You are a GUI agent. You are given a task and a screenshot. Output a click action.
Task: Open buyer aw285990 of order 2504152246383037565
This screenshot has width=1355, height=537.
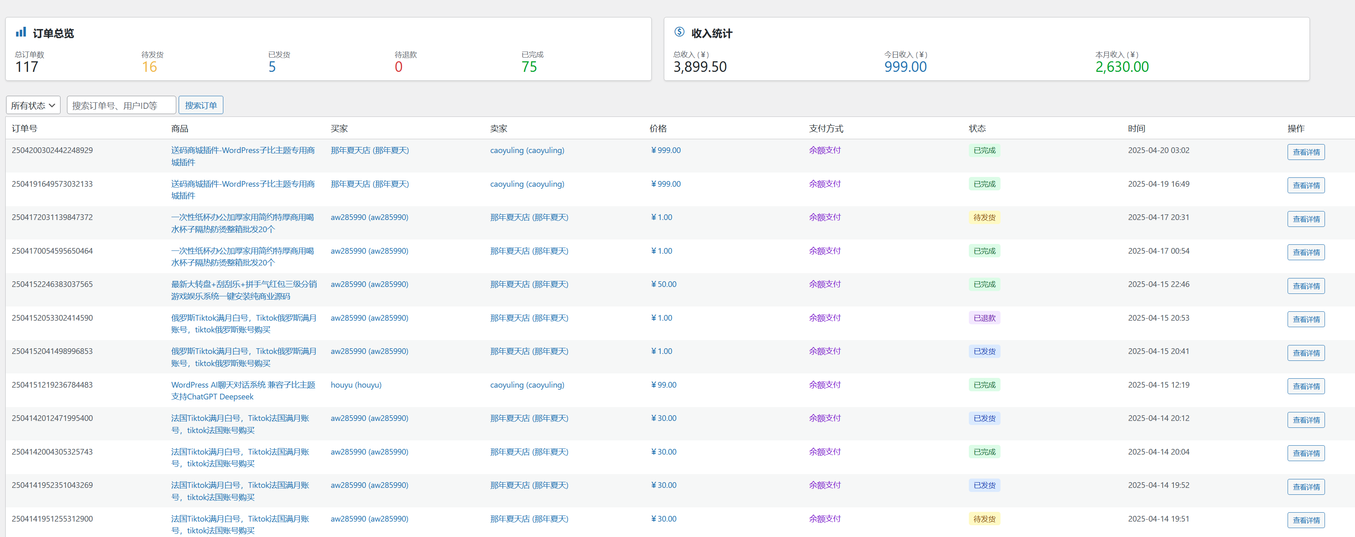tap(369, 284)
